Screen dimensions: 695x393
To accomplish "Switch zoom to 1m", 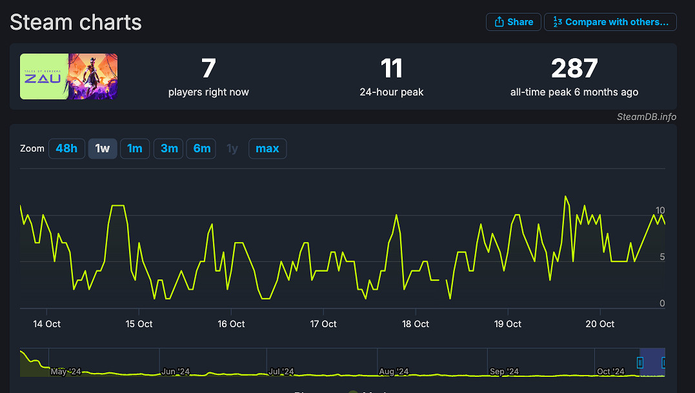I will click(x=135, y=148).
